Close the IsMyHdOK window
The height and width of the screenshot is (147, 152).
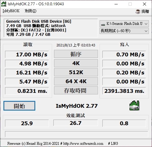click(x=145, y=4)
